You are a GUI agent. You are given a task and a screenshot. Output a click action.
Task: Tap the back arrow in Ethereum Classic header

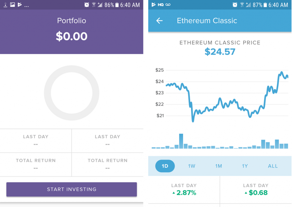[x=159, y=21]
